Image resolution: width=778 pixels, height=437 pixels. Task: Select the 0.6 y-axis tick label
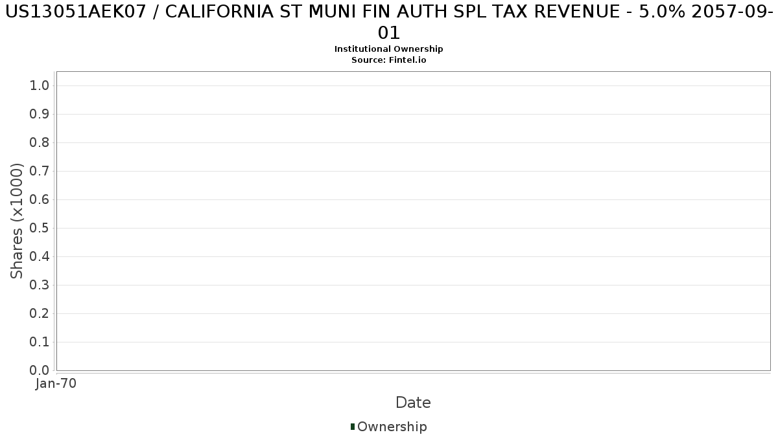pyautogui.click(x=40, y=199)
